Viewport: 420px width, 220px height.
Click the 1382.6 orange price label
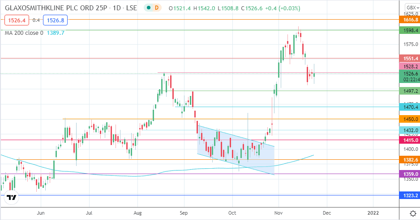[410, 160]
